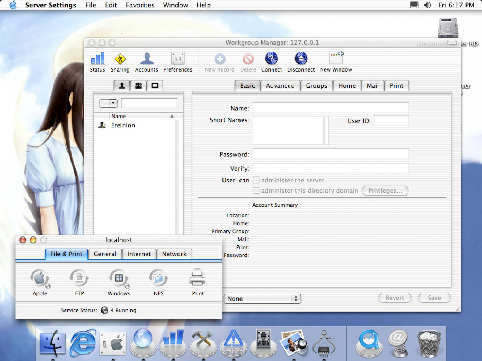The image size is (482, 361).
Task: Toggle Name column sort order arrow
Action: click(x=172, y=116)
